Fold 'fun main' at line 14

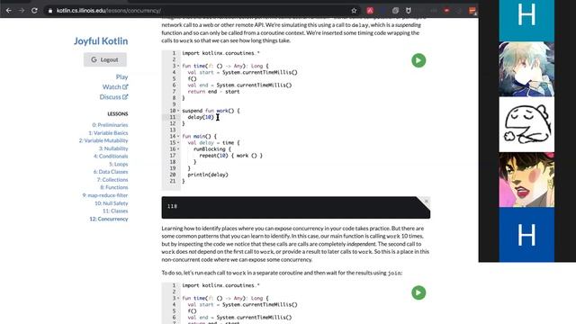[x=178, y=136]
